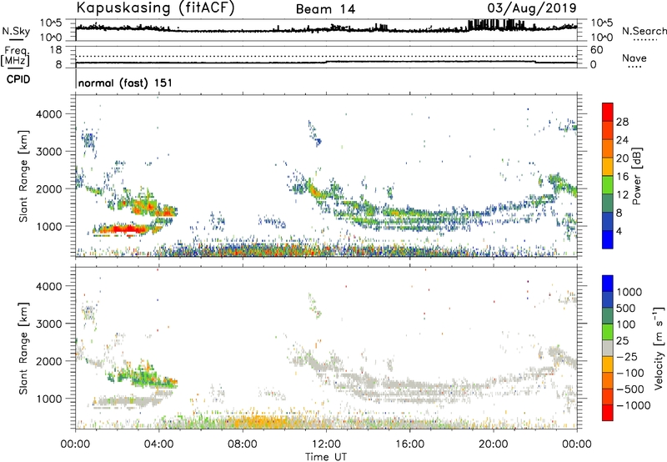The width and height of the screenshot is (667, 462).
Task: Select the '-25' value on Velocity color bar
Action: [626, 357]
